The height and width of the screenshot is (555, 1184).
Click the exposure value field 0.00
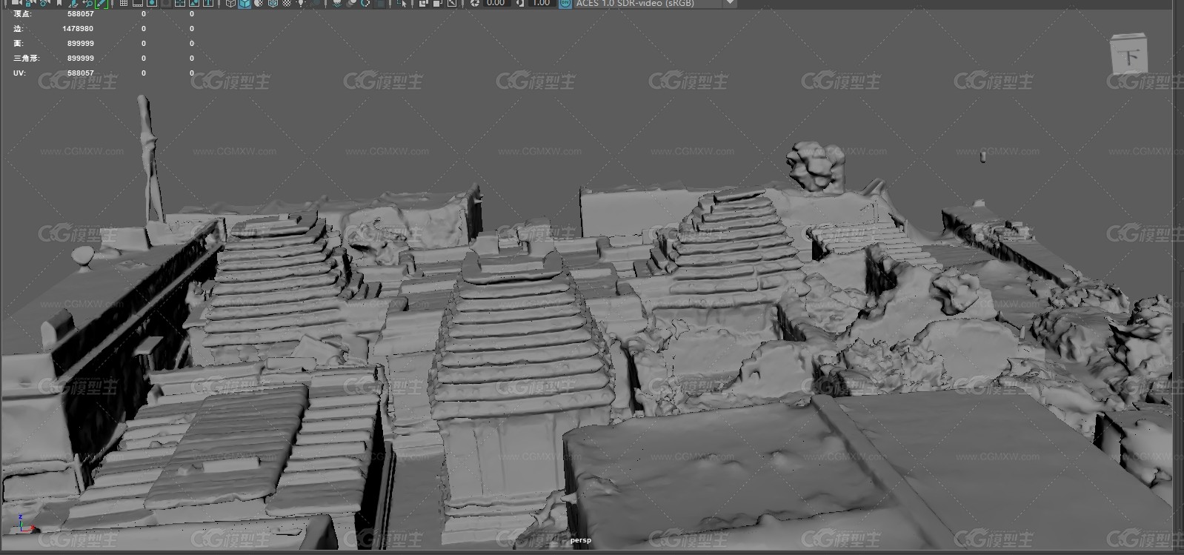(496, 4)
